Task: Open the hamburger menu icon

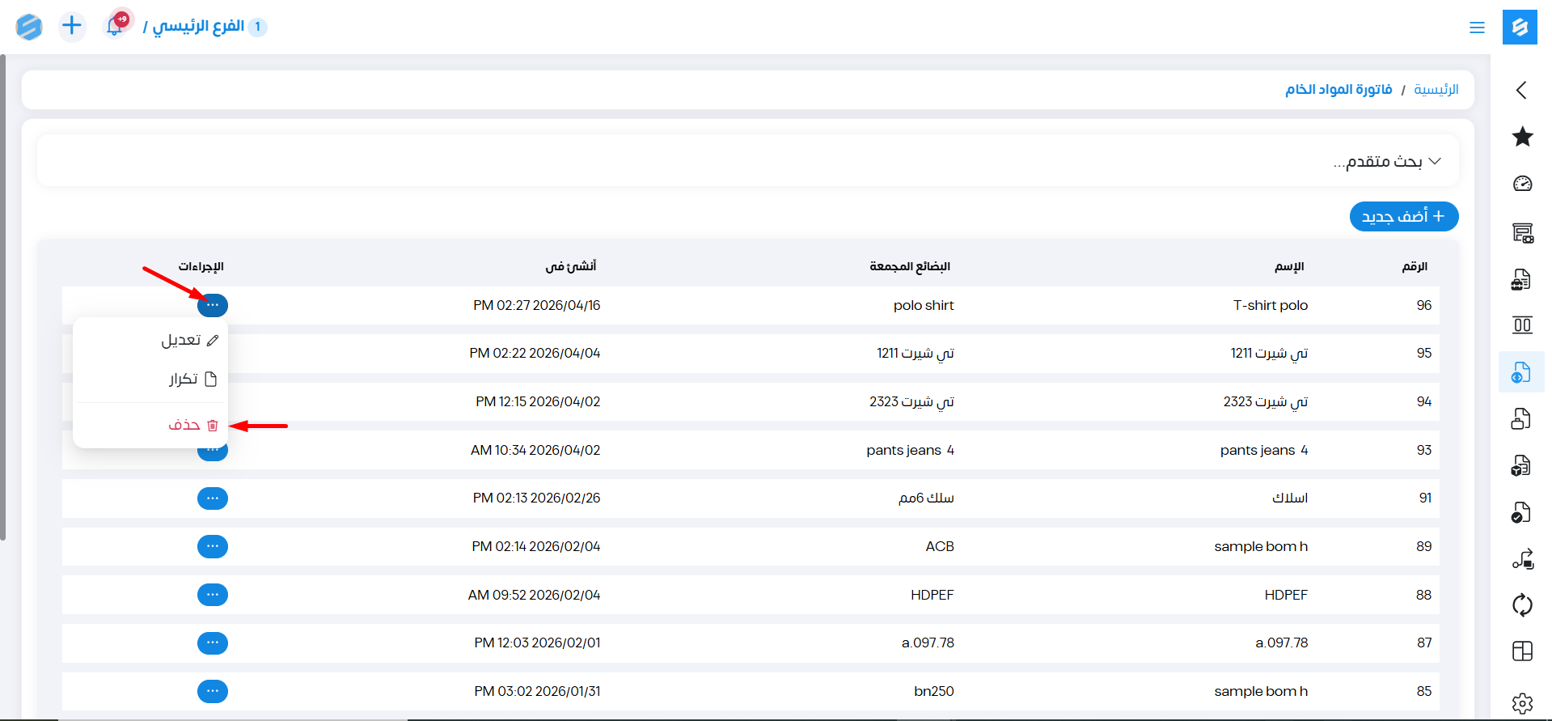Action: (1477, 28)
